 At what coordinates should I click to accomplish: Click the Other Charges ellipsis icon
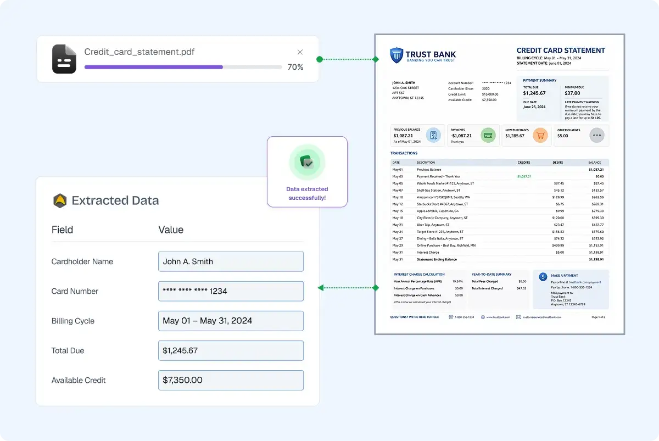(598, 135)
